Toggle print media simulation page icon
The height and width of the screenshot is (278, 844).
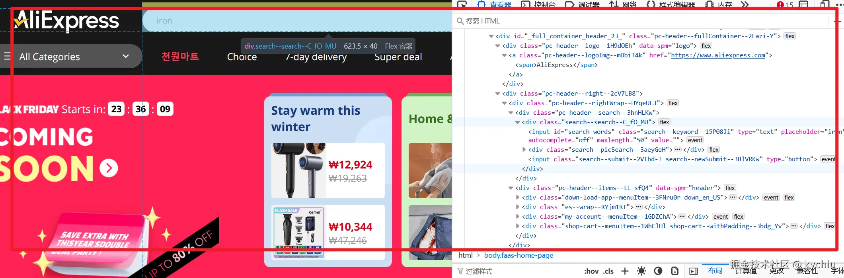pyautogui.click(x=675, y=271)
